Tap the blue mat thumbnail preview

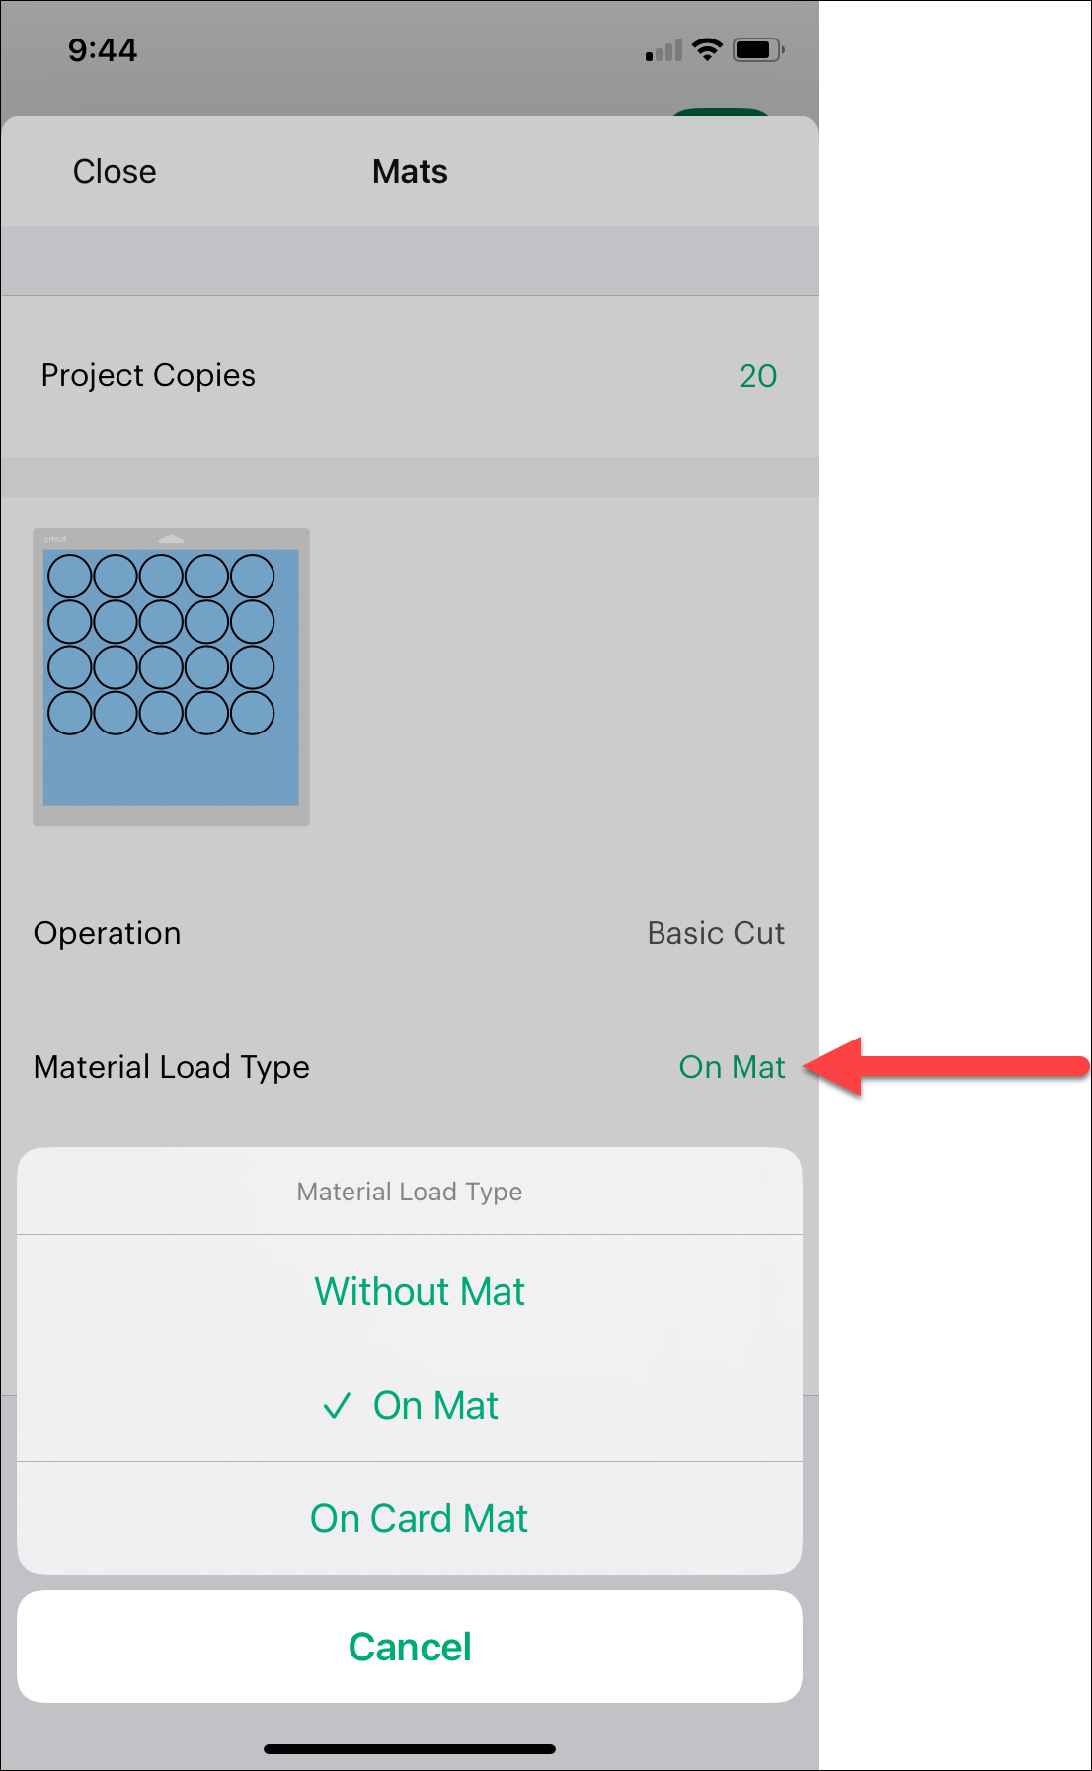tap(172, 677)
